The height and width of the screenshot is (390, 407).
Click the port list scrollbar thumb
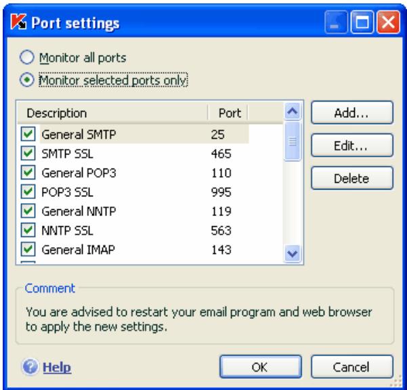point(293,142)
